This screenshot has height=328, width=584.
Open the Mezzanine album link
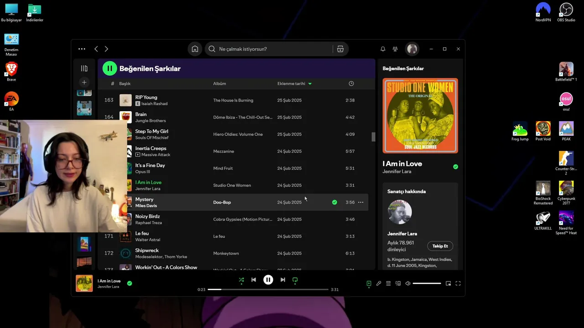point(224,151)
